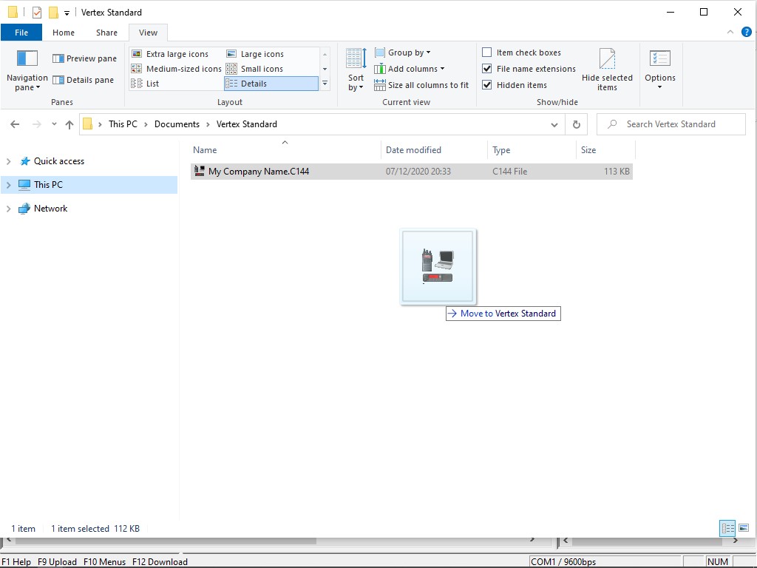757x568 pixels.
Task: Open the Navigation pane dropdown
Action: coord(27,70)
